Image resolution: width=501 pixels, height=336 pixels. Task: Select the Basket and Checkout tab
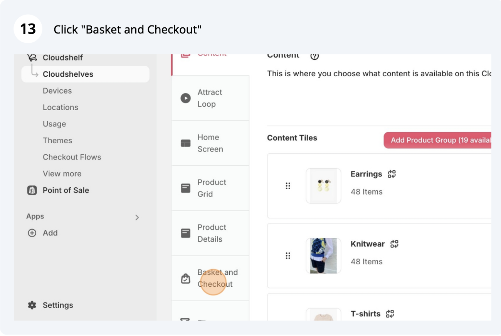pos(210,278)
